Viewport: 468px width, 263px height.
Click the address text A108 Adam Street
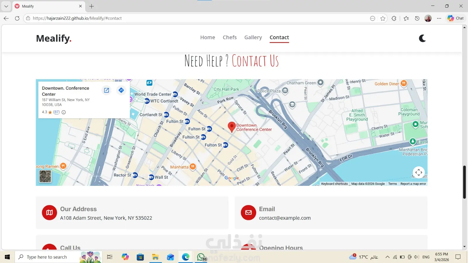pyautogui.click(x=106, y=218)
